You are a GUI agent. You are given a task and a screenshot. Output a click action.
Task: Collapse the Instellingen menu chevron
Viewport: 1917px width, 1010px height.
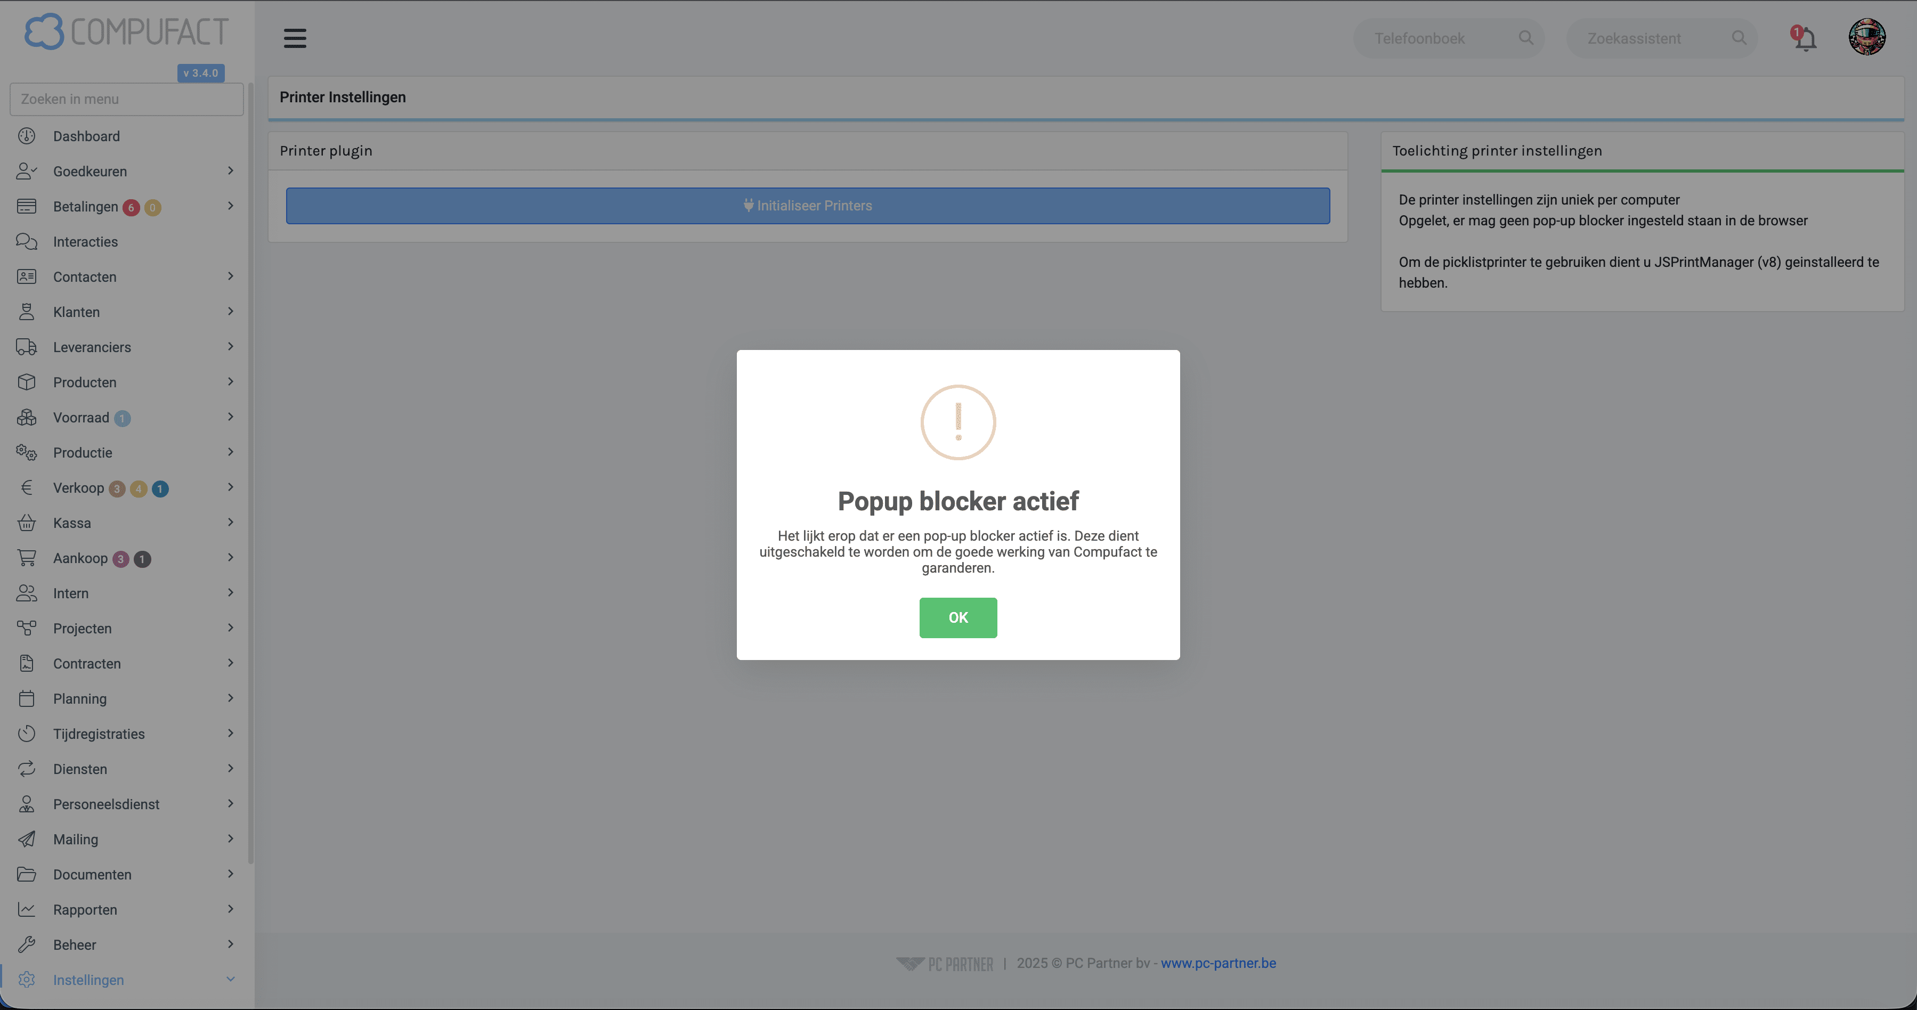(x=231, y=980)
